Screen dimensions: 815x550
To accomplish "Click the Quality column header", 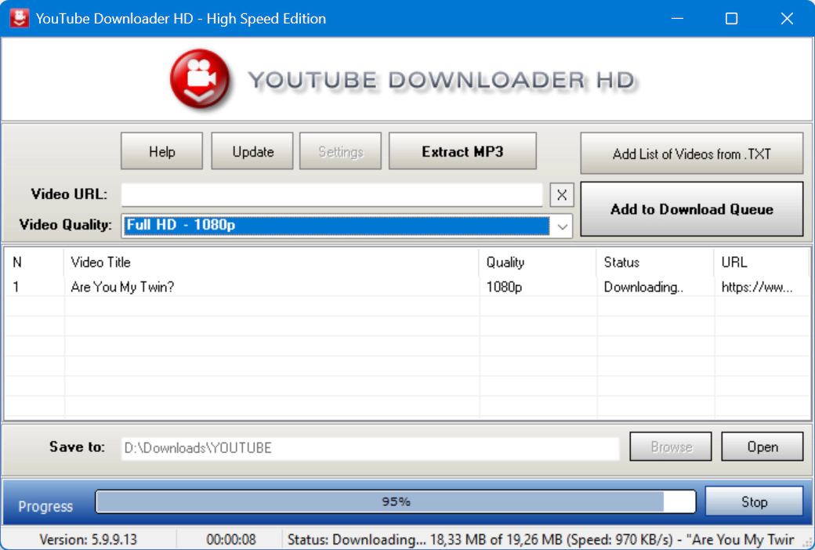I will pos(538,262).
